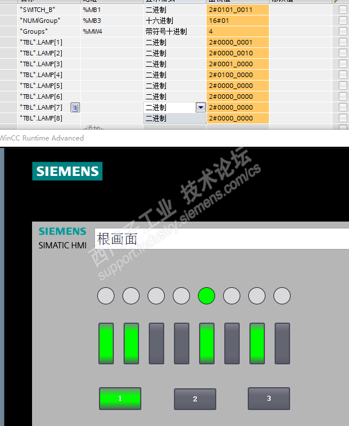Open the display format dropdown for LAMP[7]

point(201,107)
